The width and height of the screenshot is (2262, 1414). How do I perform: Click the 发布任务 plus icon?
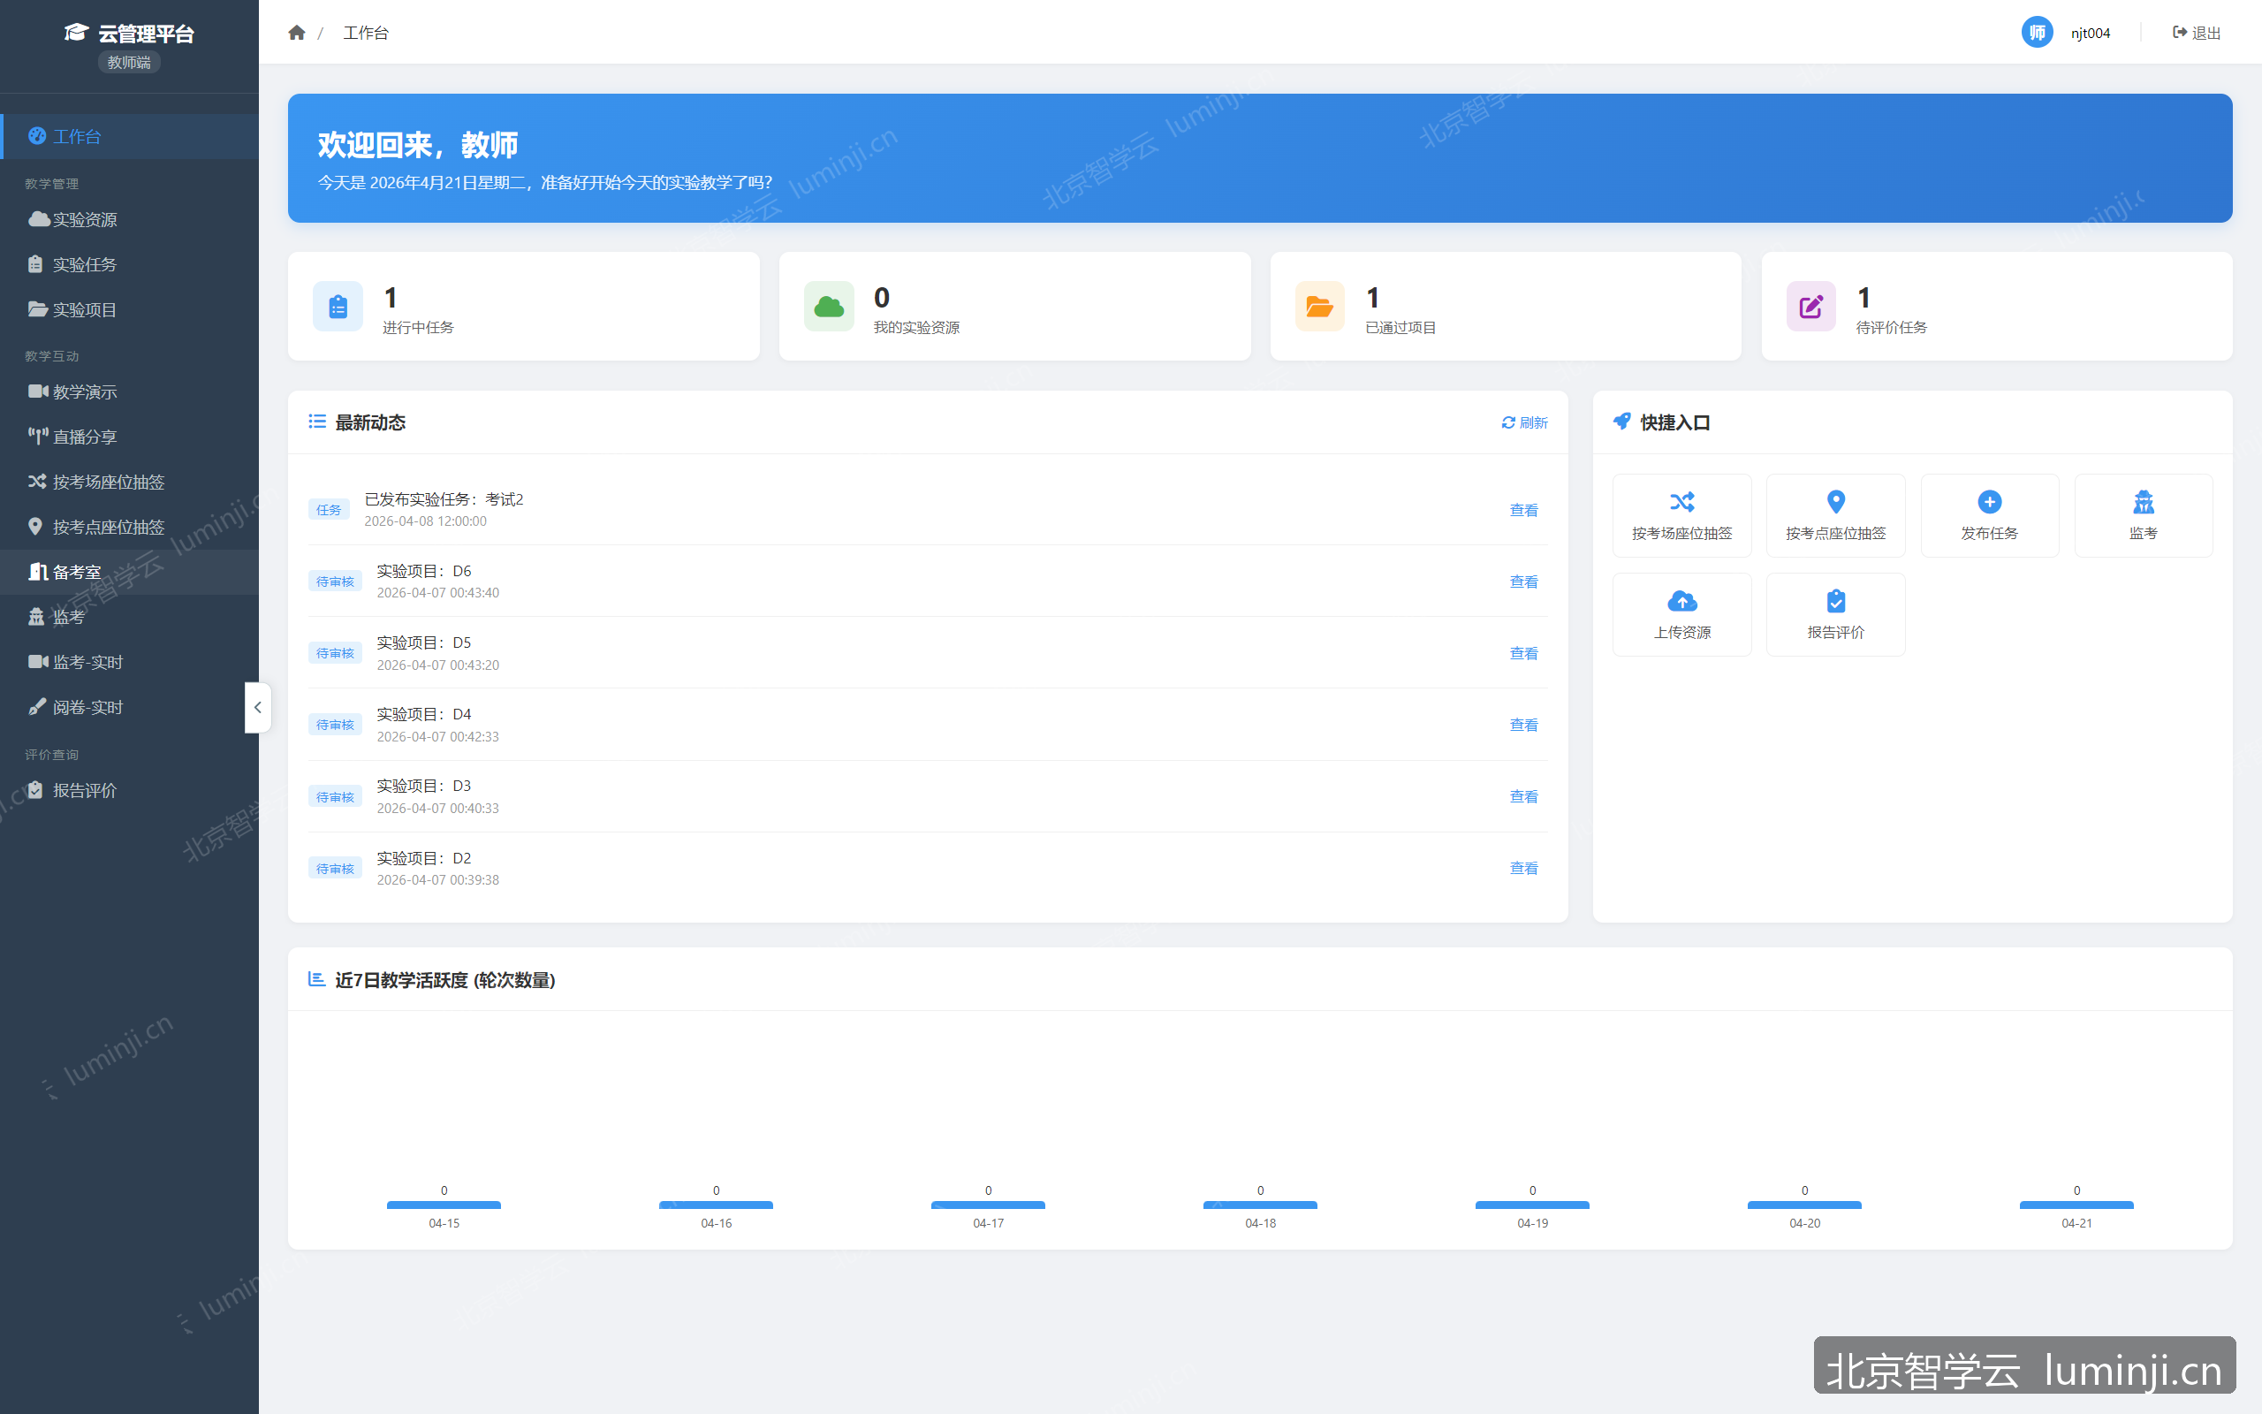coord(1989,502)
